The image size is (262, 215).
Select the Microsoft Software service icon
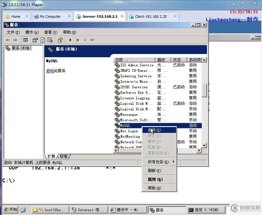pos(117,120)
